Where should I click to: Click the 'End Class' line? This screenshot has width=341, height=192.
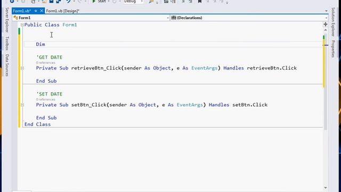pos(37,124)
